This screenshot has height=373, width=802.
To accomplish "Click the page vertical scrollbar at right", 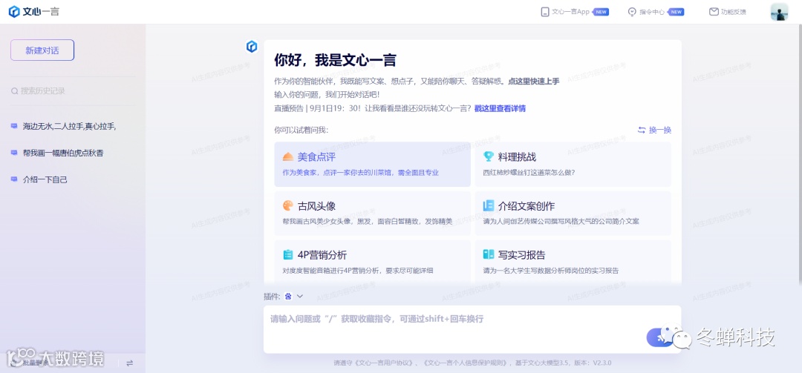I will [799, 154].
